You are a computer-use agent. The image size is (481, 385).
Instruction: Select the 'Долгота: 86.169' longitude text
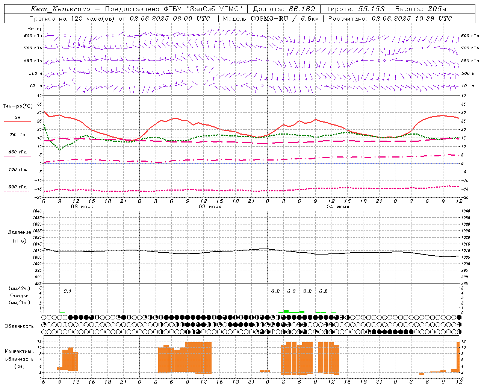[x=284, y=9]
